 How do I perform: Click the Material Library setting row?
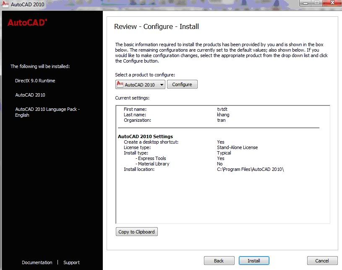click(x=179, y=164)
